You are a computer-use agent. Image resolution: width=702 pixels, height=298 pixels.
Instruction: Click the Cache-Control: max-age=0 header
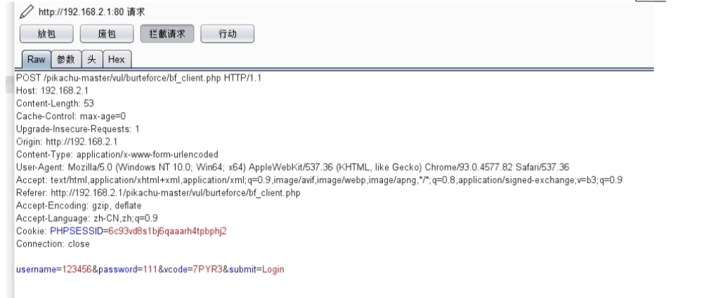(x=71, y=116)
